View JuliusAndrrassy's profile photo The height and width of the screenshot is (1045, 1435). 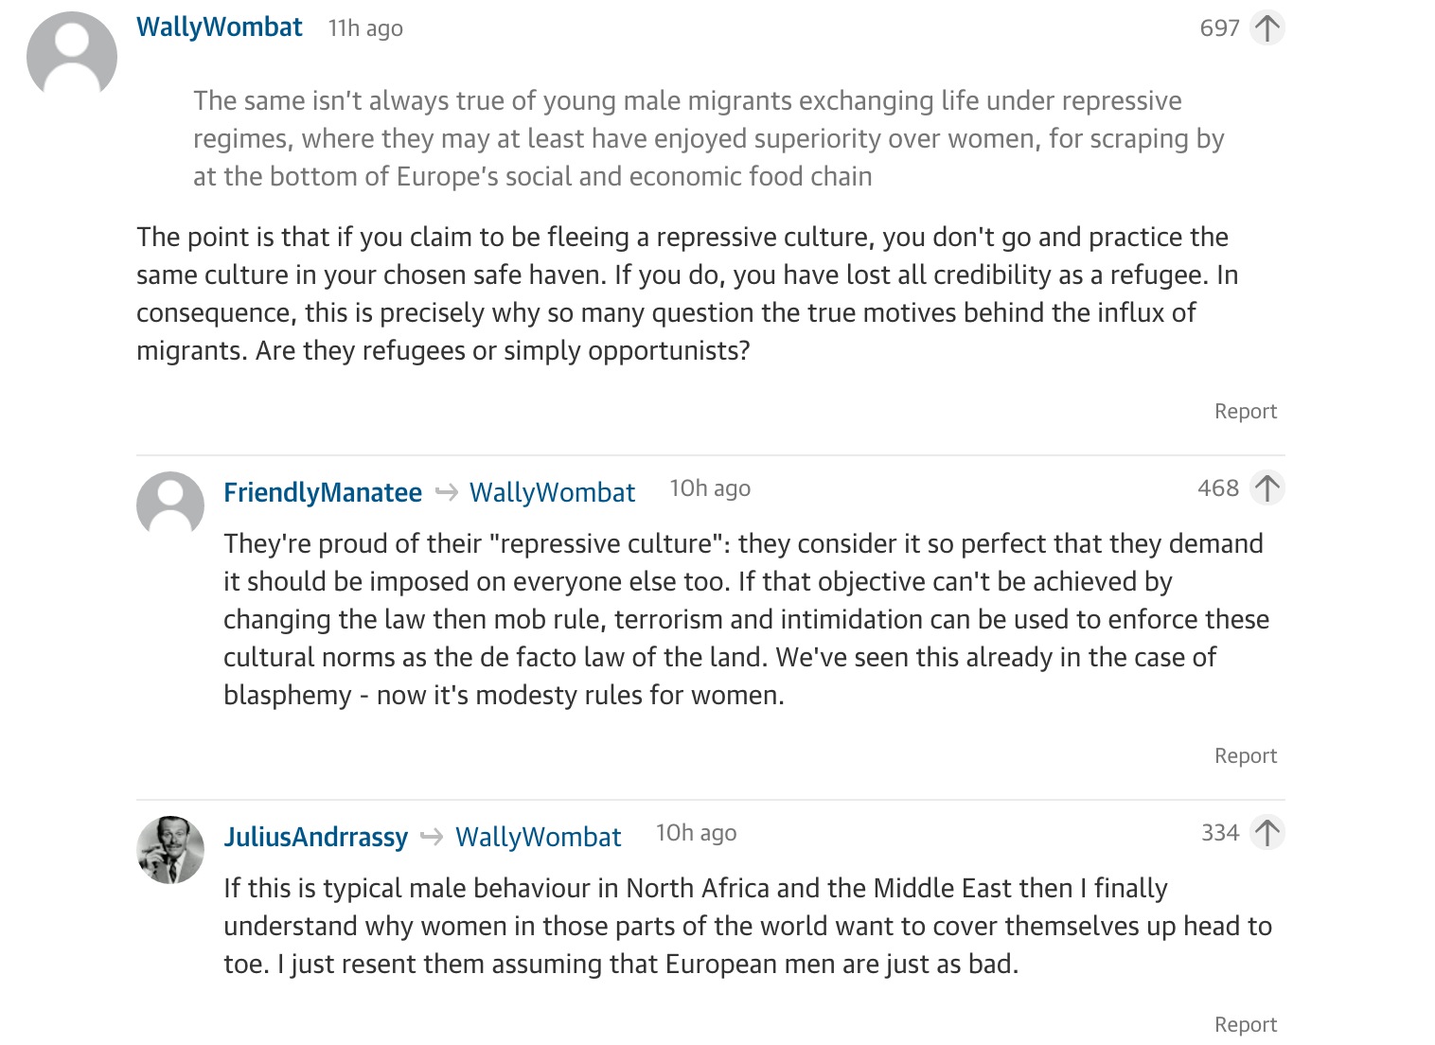click(x=170, y=849)
